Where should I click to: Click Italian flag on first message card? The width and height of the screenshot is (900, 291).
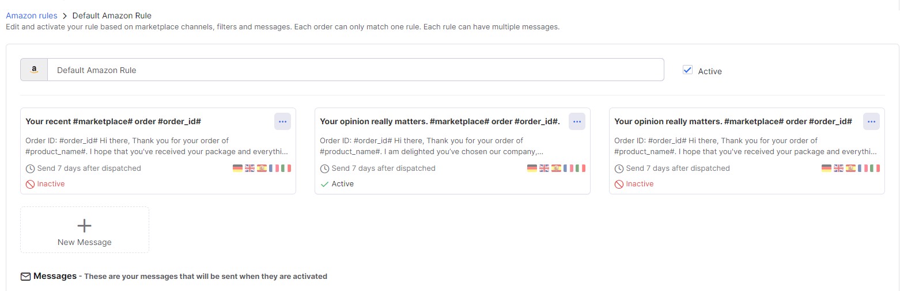pos(286,169)
